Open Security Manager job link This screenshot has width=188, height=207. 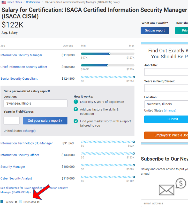click(x=13, y=167)
